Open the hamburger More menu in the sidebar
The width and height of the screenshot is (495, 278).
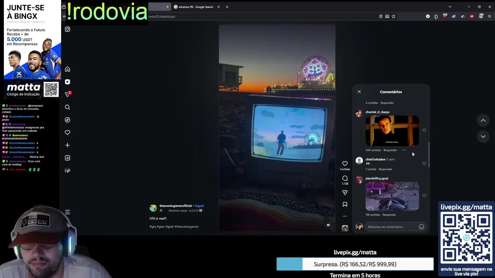click(67, 212)
